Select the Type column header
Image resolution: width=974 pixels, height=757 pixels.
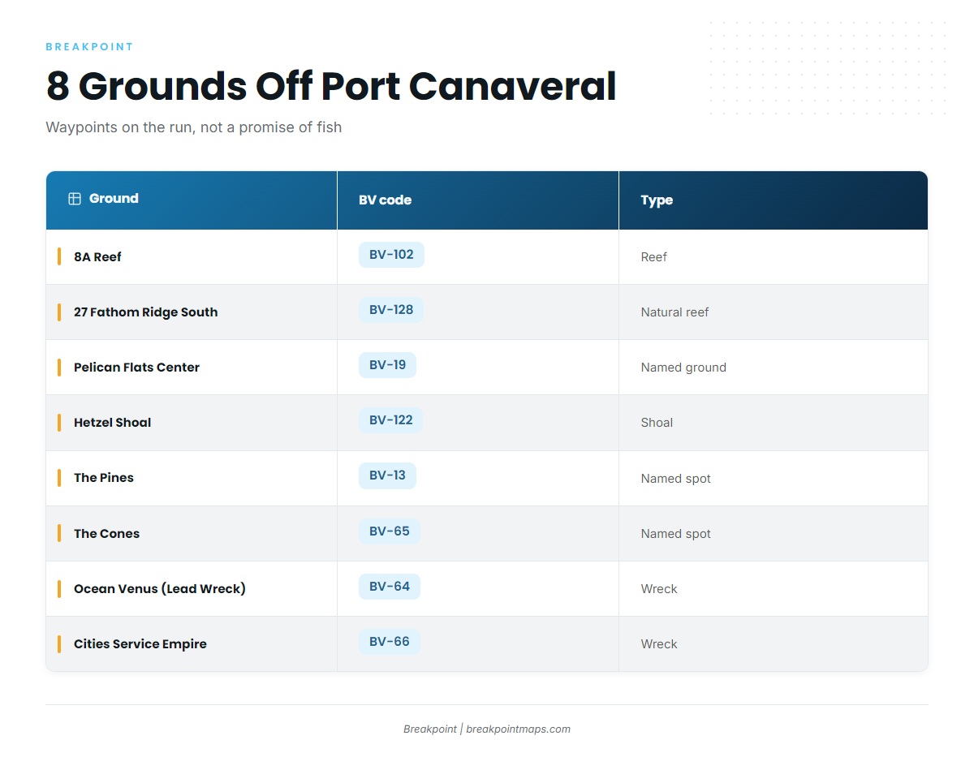(x=774, y=200)
